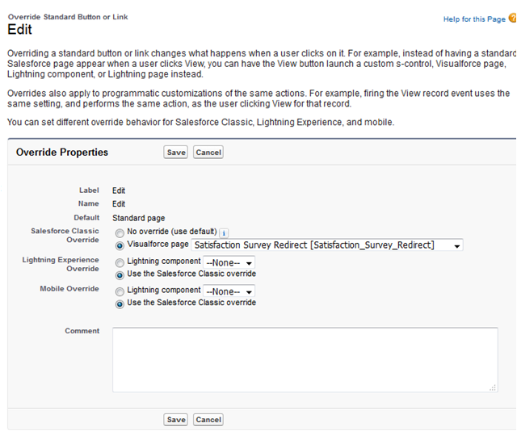Viewport: 517px width, 431px height.
Task: Click the info icon beside No override
Action: click(x=224, y=232)
